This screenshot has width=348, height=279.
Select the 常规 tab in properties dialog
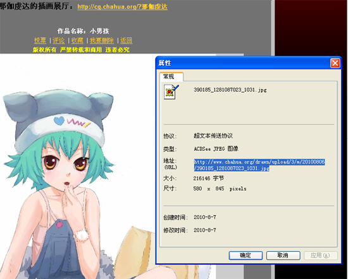(x=171, y=76)
